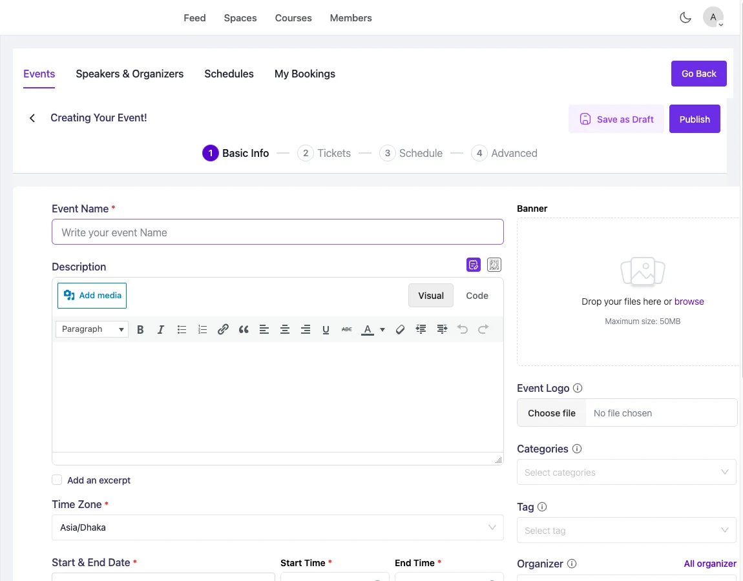
Task: Toggle strikethrough formatting
Action: pyautogui.click(x=347, y=330)
